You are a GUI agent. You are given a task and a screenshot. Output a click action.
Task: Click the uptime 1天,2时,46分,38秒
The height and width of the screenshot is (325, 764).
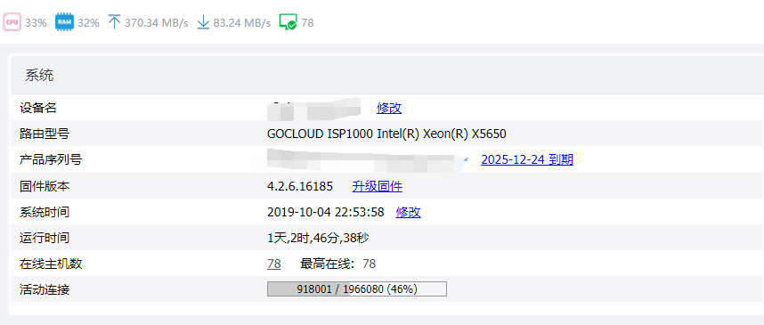click(318, 239)
